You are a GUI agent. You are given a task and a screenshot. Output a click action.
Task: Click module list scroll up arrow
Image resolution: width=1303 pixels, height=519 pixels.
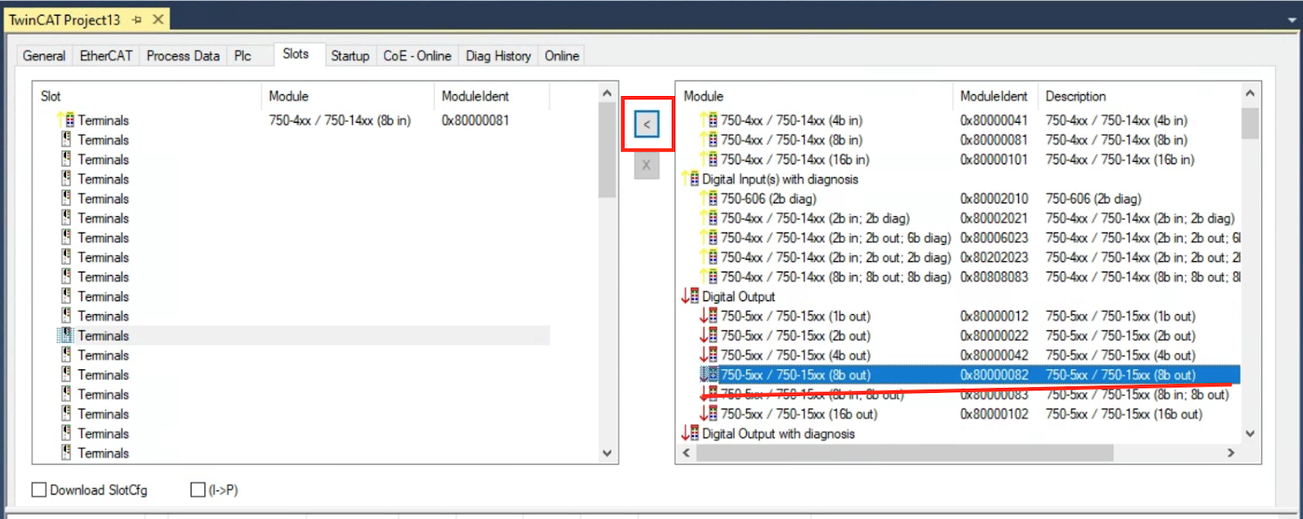[x=1250, y=94]
